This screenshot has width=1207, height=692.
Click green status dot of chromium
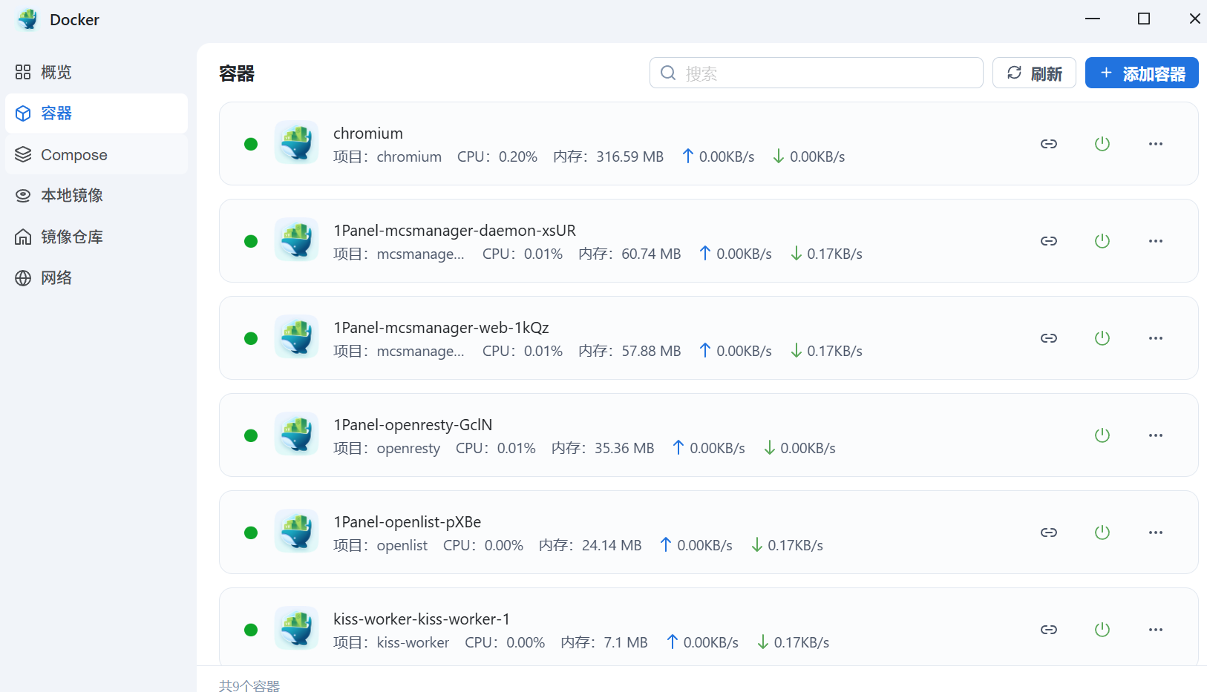(251, 144)
